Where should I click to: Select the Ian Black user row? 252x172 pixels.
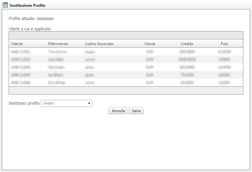click(126, 75)
